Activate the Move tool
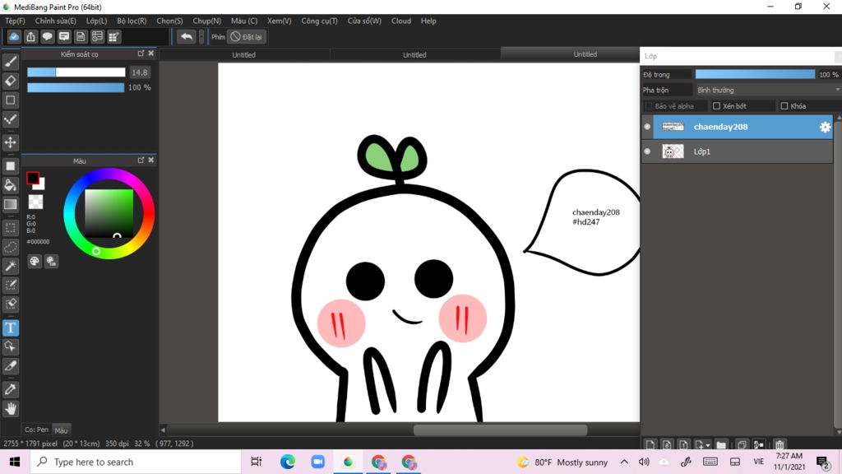 pyautogui.click(x=10, y=142)
